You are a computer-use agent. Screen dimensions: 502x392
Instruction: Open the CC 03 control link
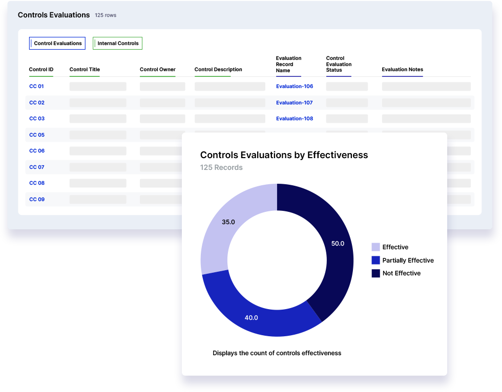(37, 119)
